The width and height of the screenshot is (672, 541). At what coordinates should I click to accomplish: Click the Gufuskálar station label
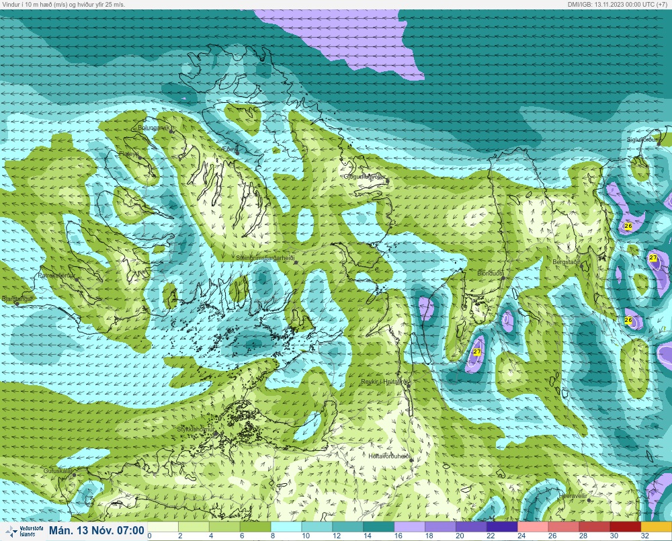[x=58, y=470]
